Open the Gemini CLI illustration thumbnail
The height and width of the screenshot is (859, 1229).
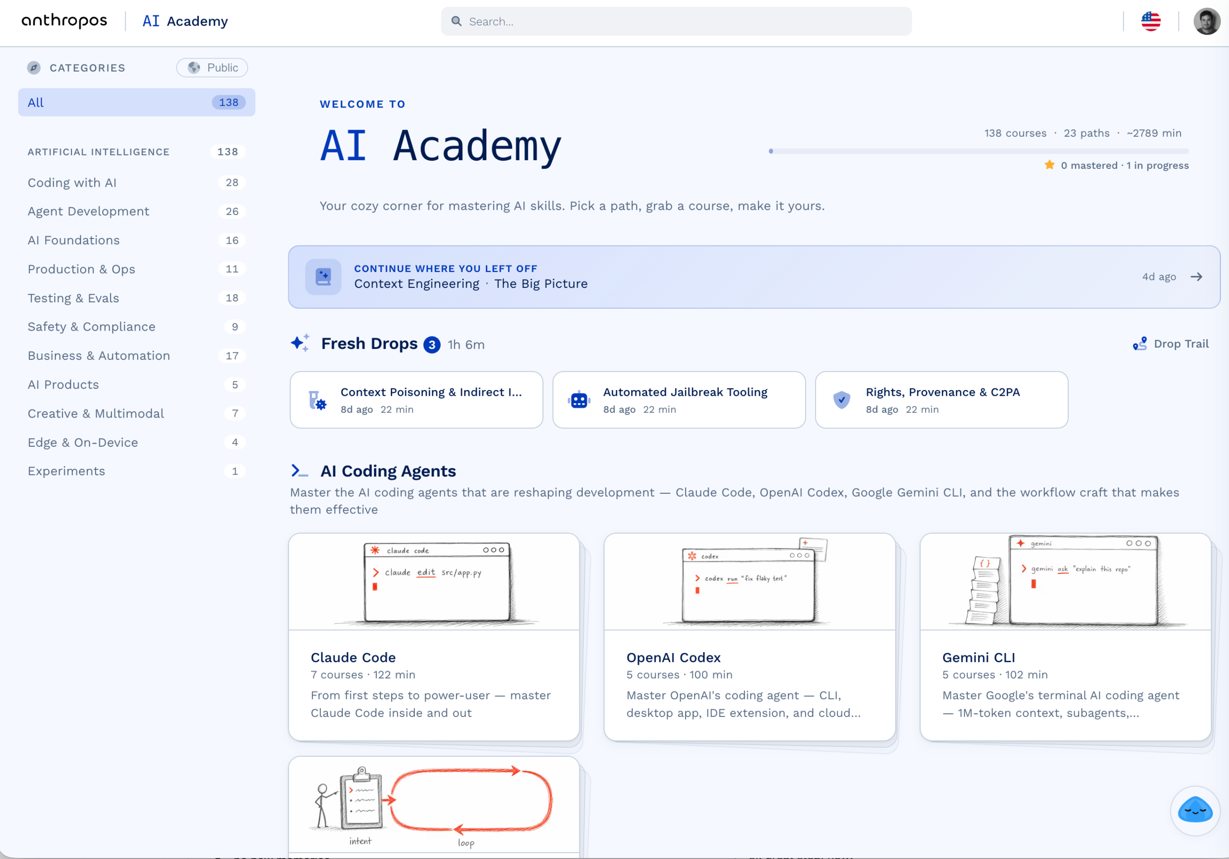1065,582
